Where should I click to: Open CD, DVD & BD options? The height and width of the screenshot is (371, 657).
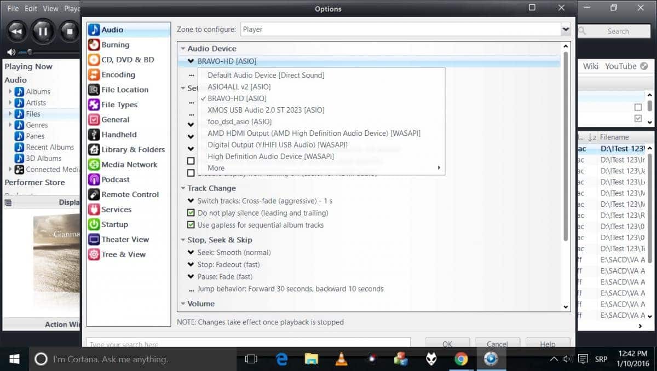pos(129,60)
